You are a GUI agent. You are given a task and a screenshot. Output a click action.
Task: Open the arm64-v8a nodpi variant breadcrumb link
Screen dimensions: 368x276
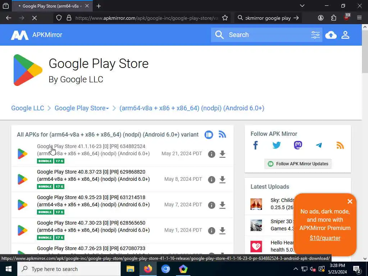pos(192,108)
